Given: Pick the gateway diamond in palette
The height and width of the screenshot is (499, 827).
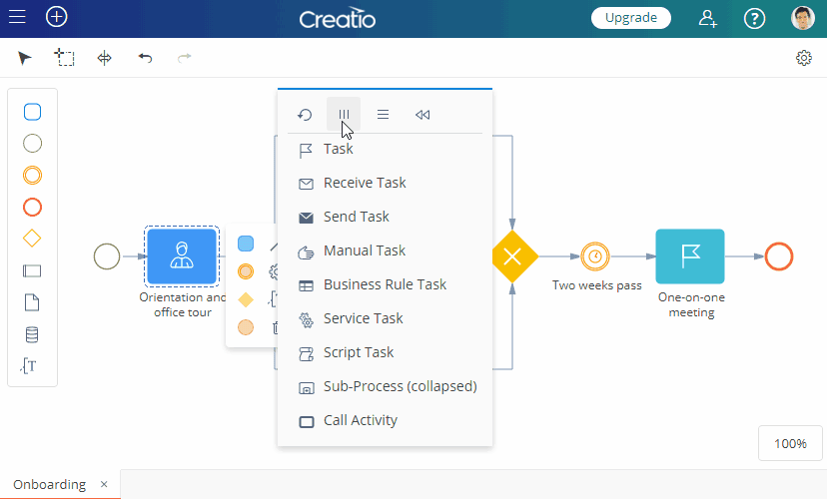Looking at the screenshot, I should point(32,239).
